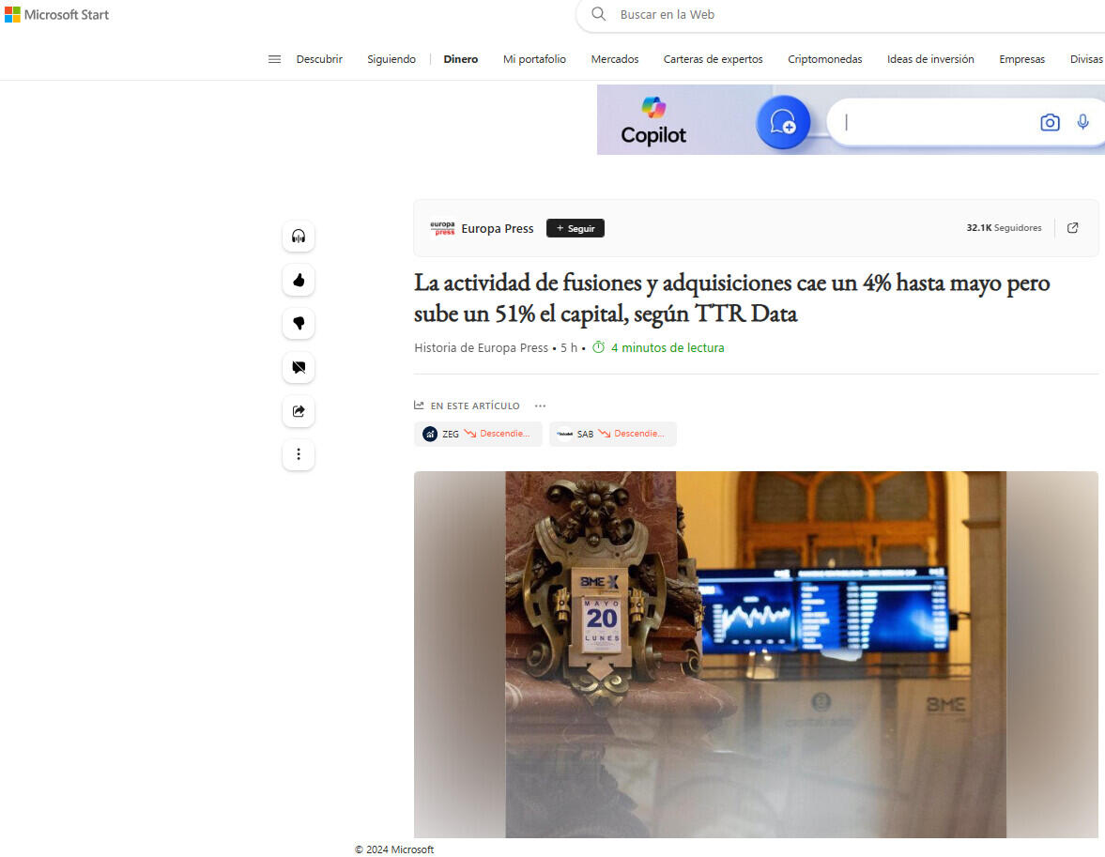
Task: Start new Copilot chat bubble button
Action: tap(783, 122)
